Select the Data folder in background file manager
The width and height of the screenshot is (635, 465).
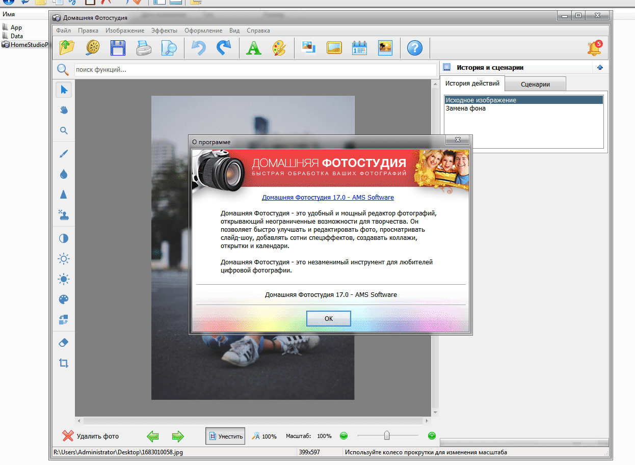coord(13,36)
